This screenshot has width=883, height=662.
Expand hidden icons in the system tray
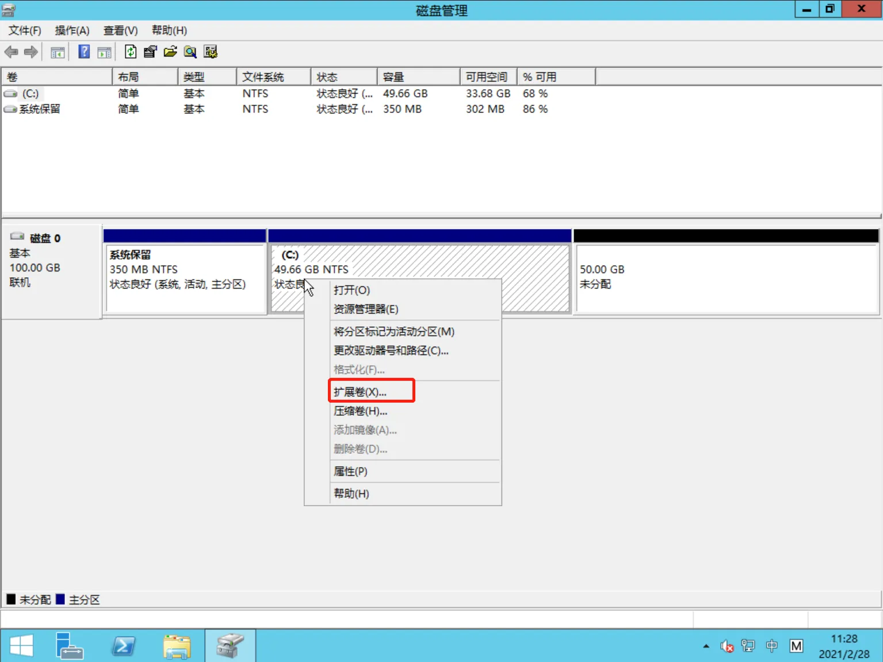705,645
